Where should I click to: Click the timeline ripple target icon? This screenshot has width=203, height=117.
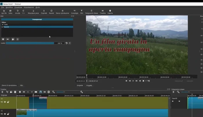pos(48,92)
